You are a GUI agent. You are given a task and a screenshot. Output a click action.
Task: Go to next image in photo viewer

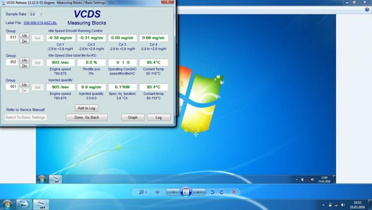(199, 192)
